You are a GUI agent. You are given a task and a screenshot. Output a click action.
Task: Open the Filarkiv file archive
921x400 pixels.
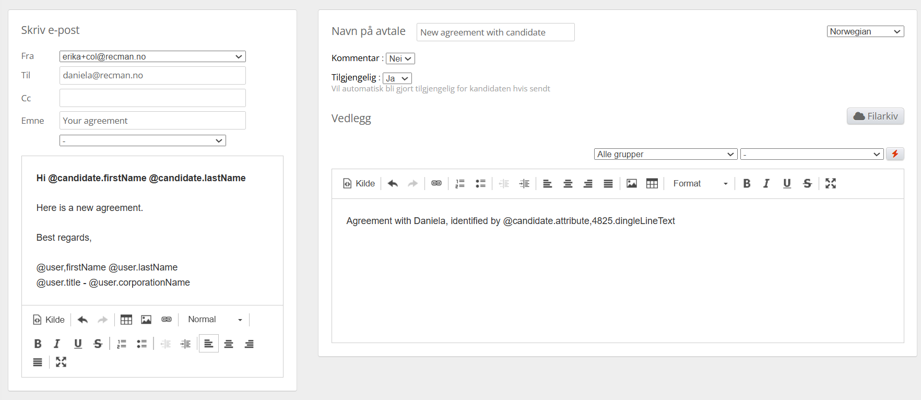875,116
